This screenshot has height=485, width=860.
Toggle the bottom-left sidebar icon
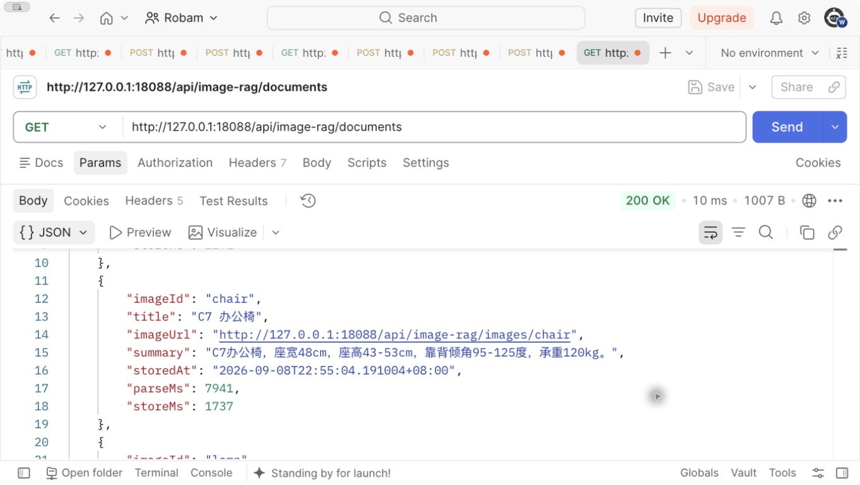[x=24, y=473]
